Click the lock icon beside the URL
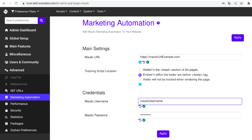252x140 pixels. pos(23,3)
